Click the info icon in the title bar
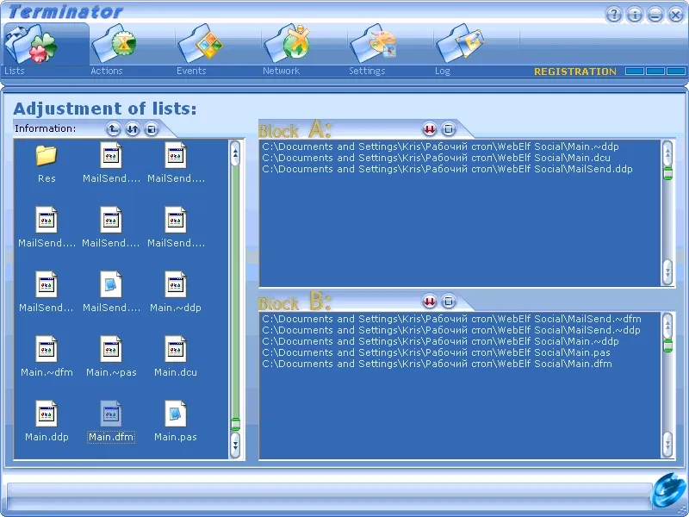Screen dimensions: 689x517 (x=634, y=15)
